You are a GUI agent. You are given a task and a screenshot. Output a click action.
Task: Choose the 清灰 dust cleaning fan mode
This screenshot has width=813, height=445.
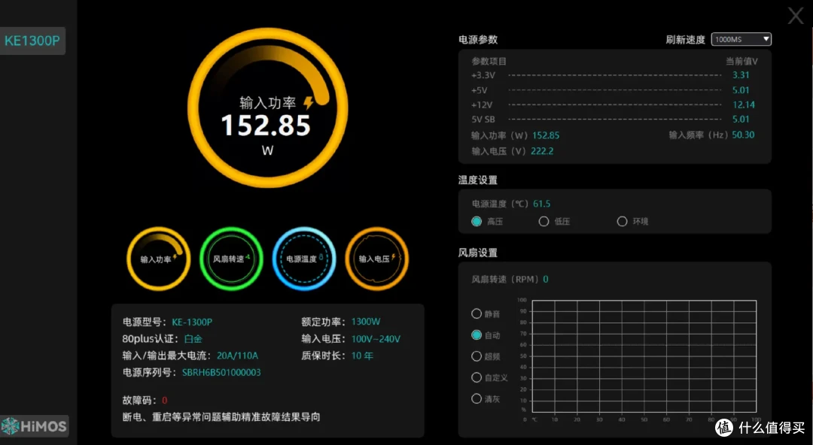coord(477,398)
